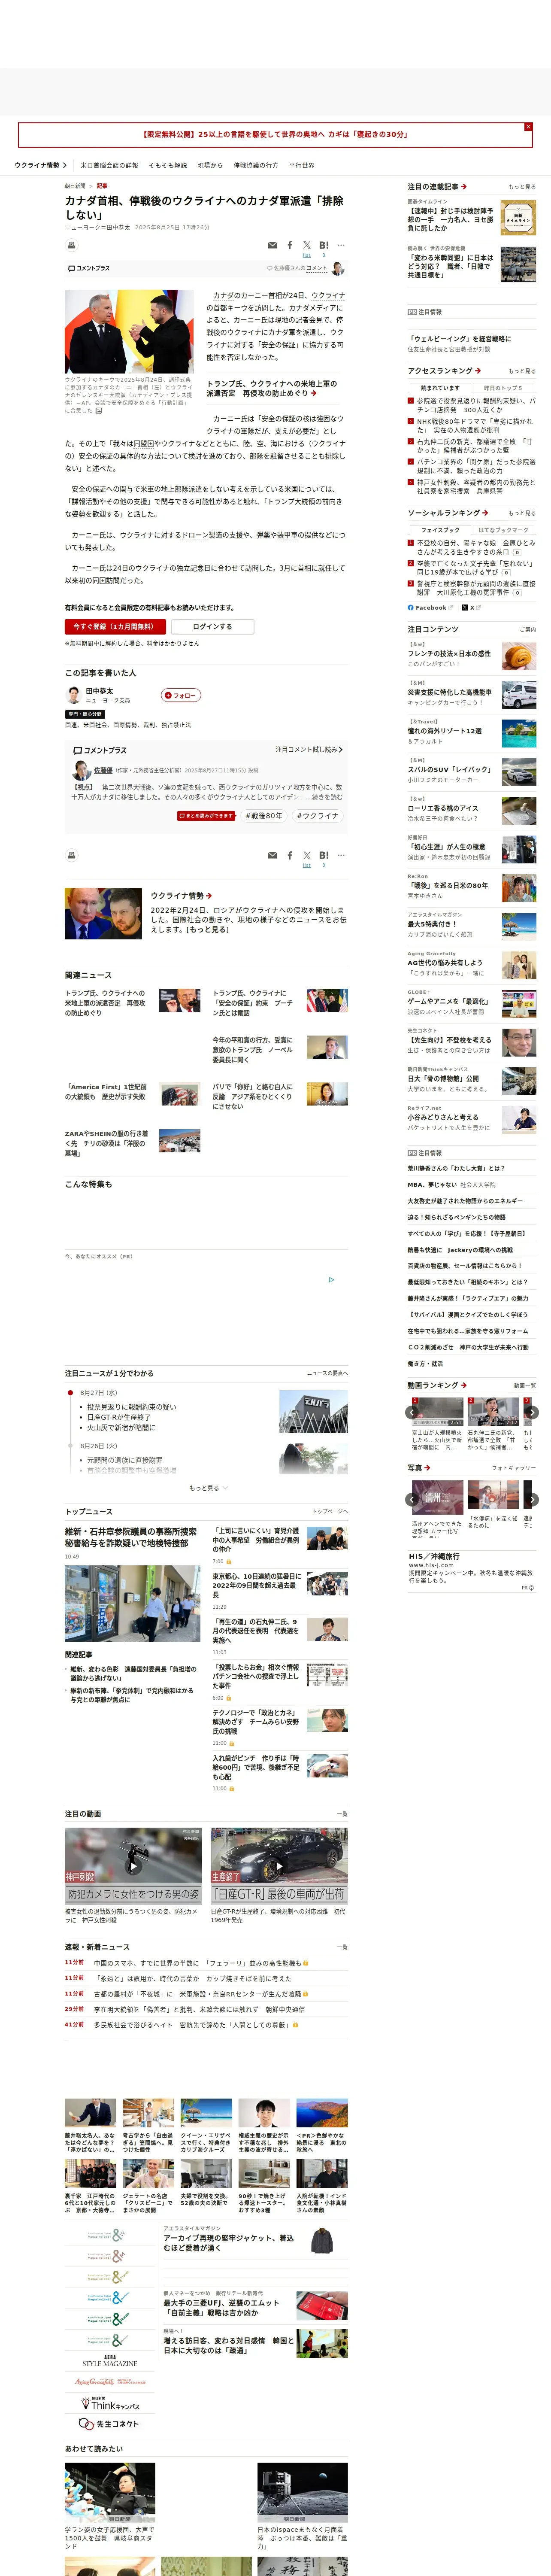Image resolution: width=551 pixels, height=2576 pixels.
Task: Click the X icon below the comment box
Action: point(307,855)
